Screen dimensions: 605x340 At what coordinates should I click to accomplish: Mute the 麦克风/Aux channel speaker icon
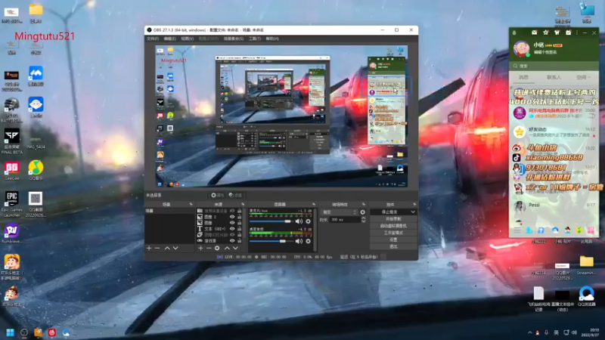pyautogui.click(x=299, y=221)
